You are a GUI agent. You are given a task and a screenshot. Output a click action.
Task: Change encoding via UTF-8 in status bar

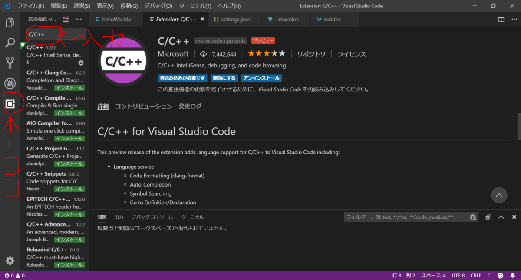pos(458,276)
